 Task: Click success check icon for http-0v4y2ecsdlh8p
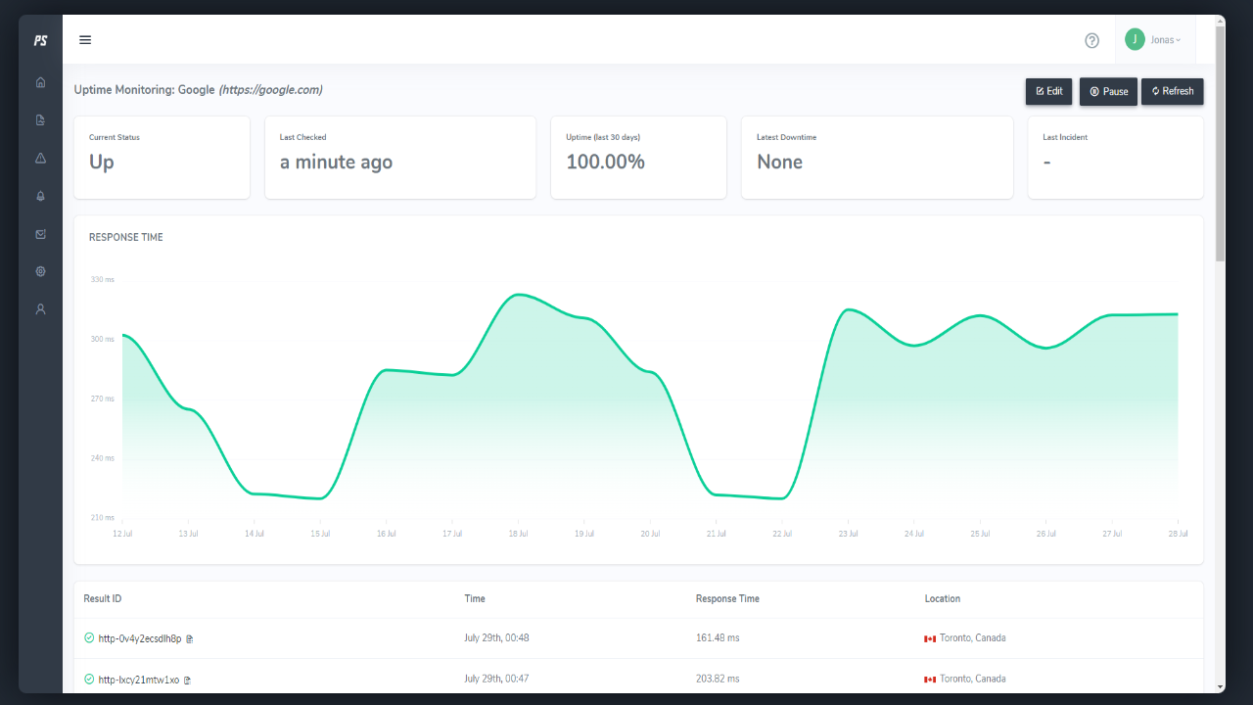[89, 638]
